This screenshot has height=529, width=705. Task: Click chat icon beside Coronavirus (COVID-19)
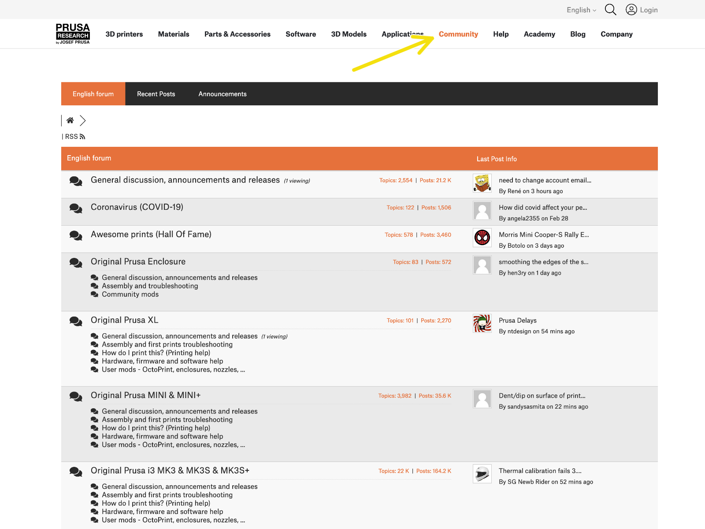[x=76, y=209]
